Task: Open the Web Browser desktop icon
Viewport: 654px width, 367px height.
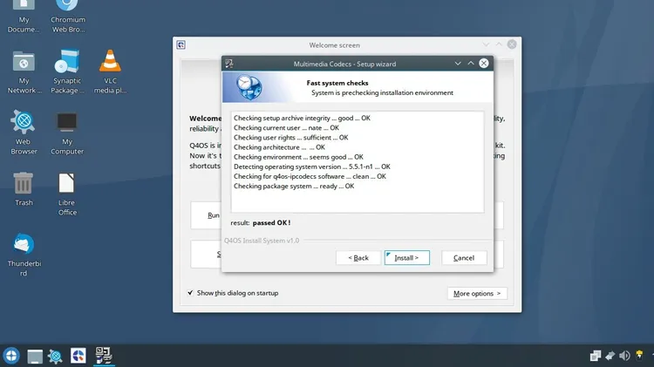Action: (24, 133)
